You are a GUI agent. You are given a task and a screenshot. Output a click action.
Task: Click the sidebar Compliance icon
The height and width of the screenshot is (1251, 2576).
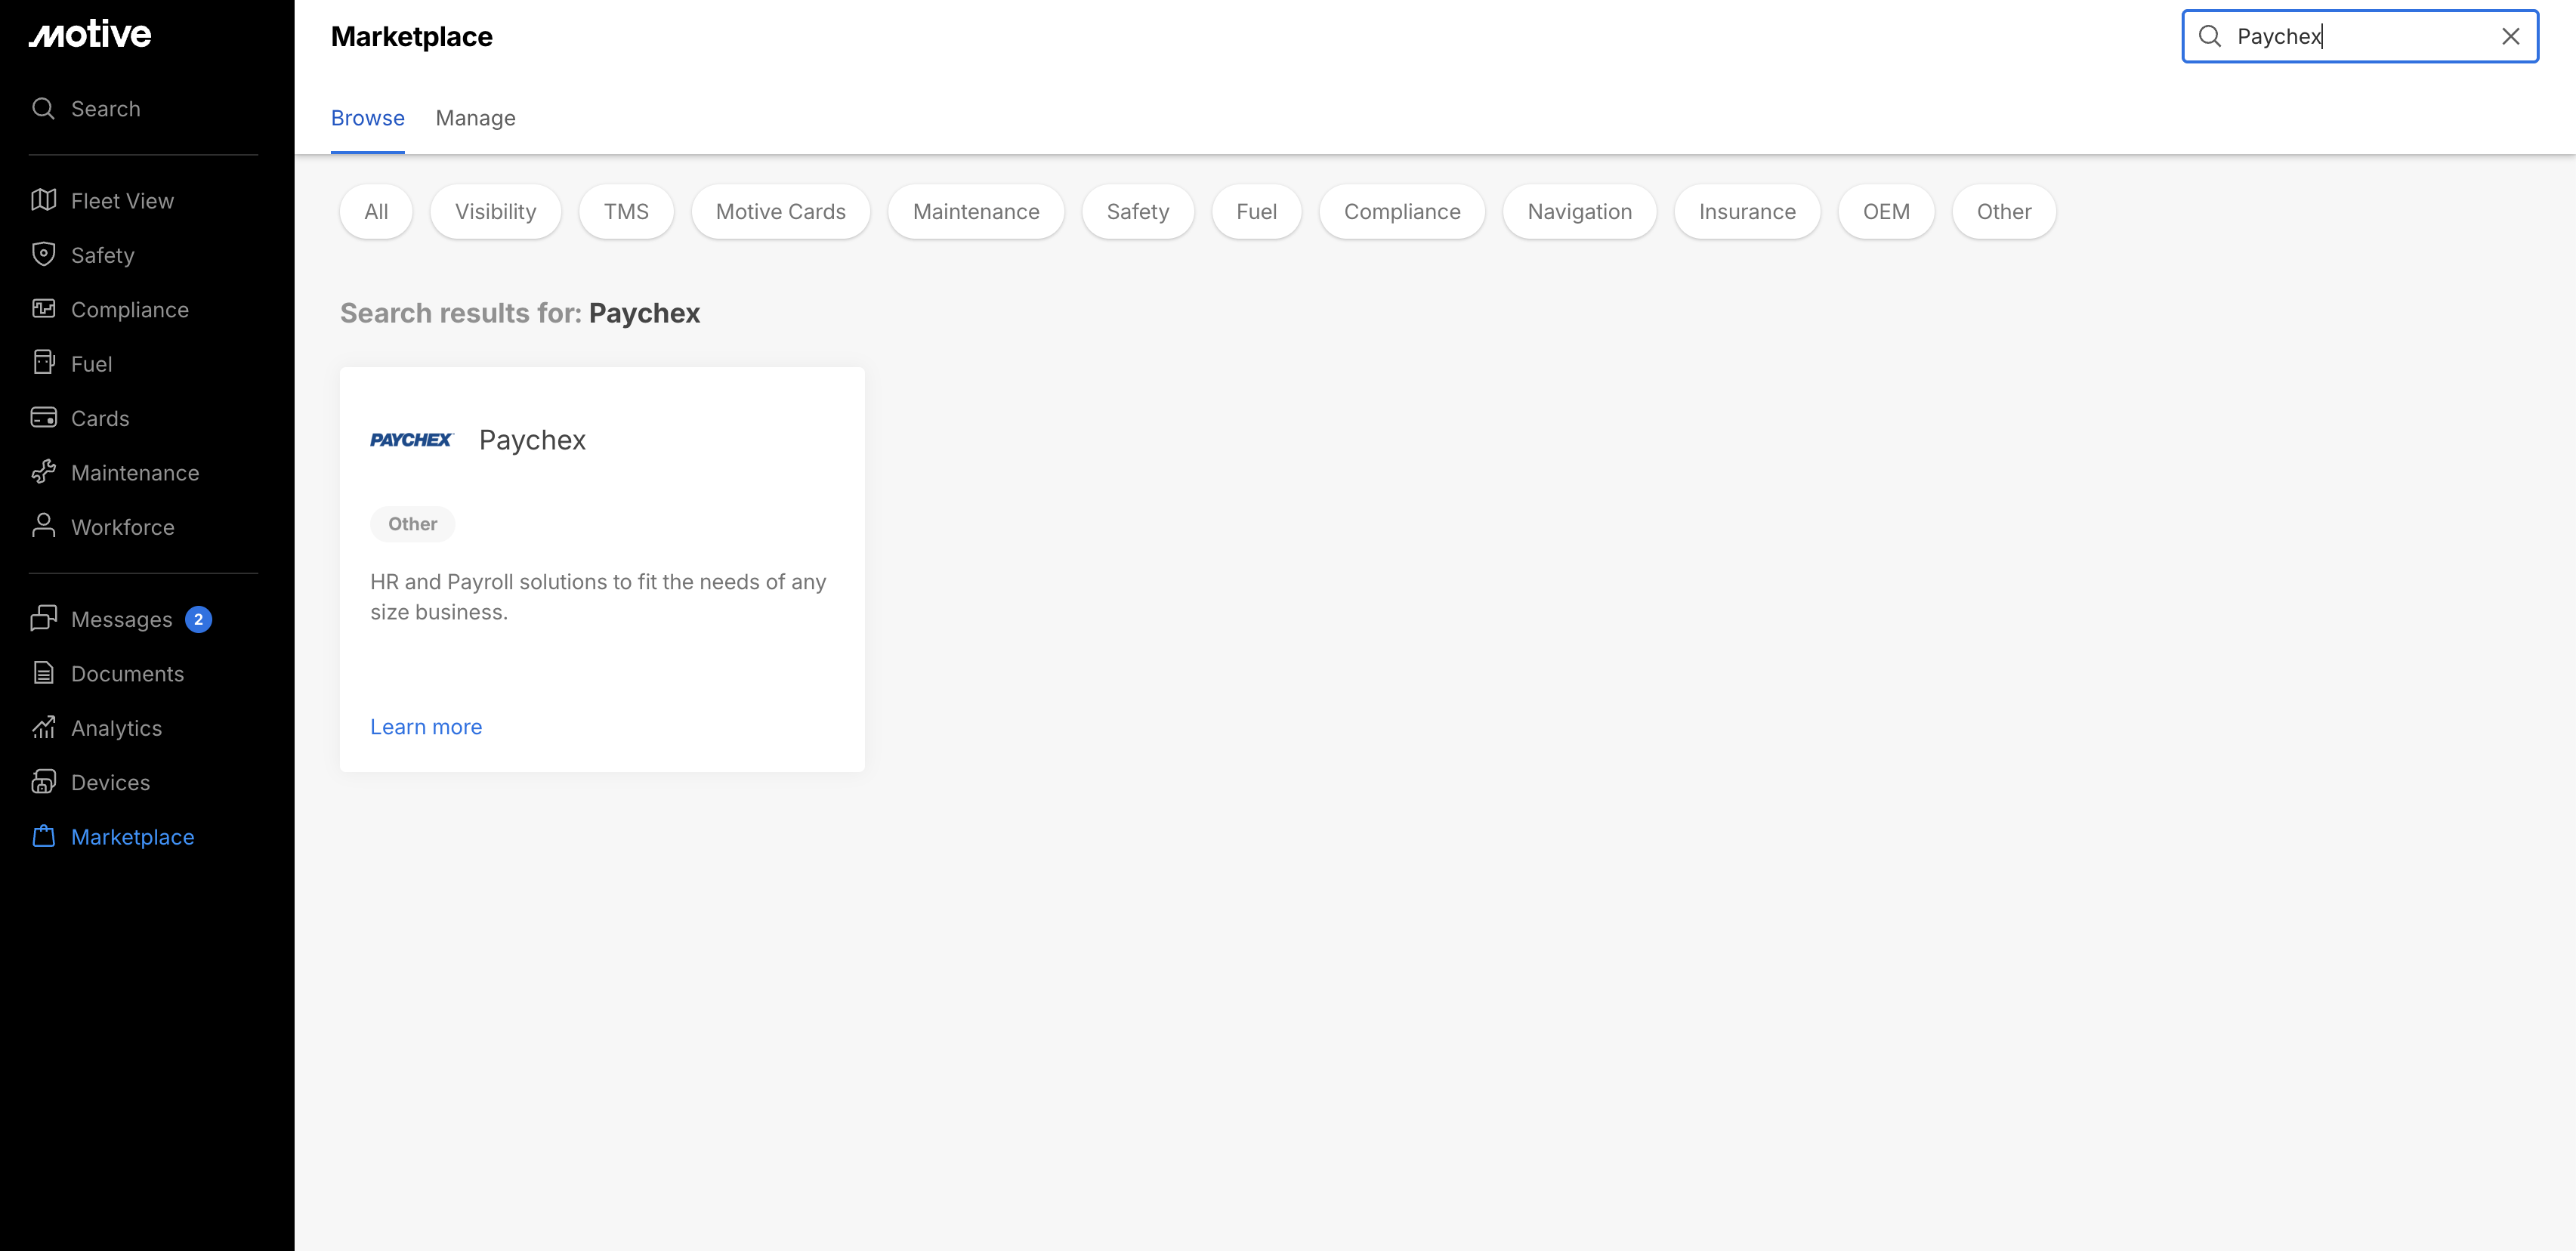click(43, 309)
